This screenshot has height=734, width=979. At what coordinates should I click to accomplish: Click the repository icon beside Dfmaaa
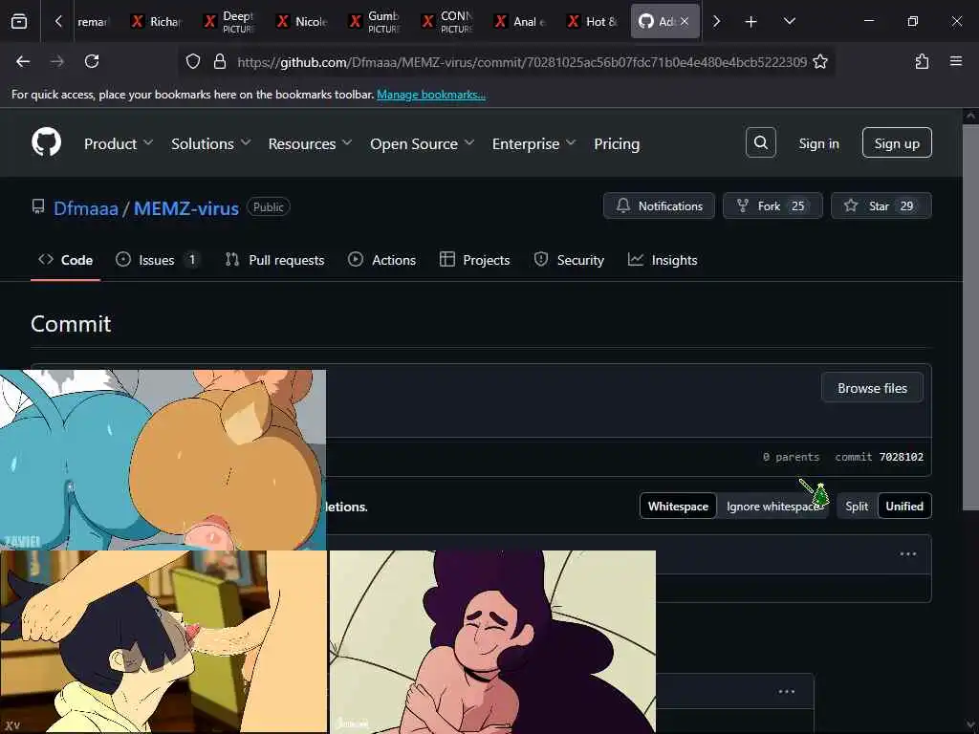tap(38, 206)
